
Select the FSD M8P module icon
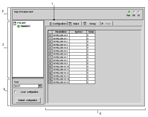(15, 23)
